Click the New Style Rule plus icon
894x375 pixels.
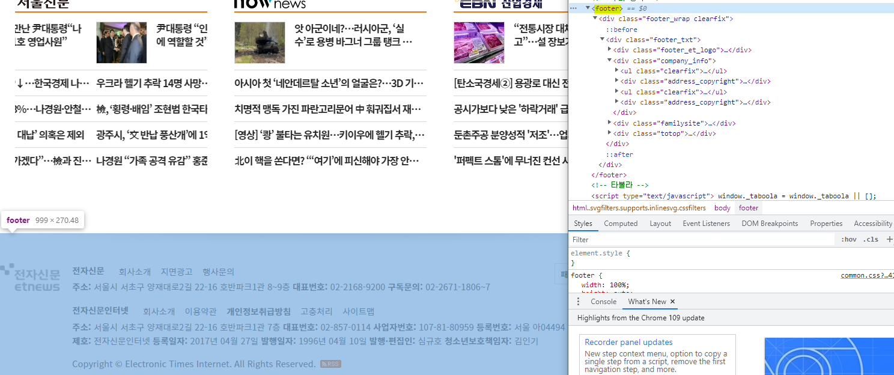pos(889,239)
